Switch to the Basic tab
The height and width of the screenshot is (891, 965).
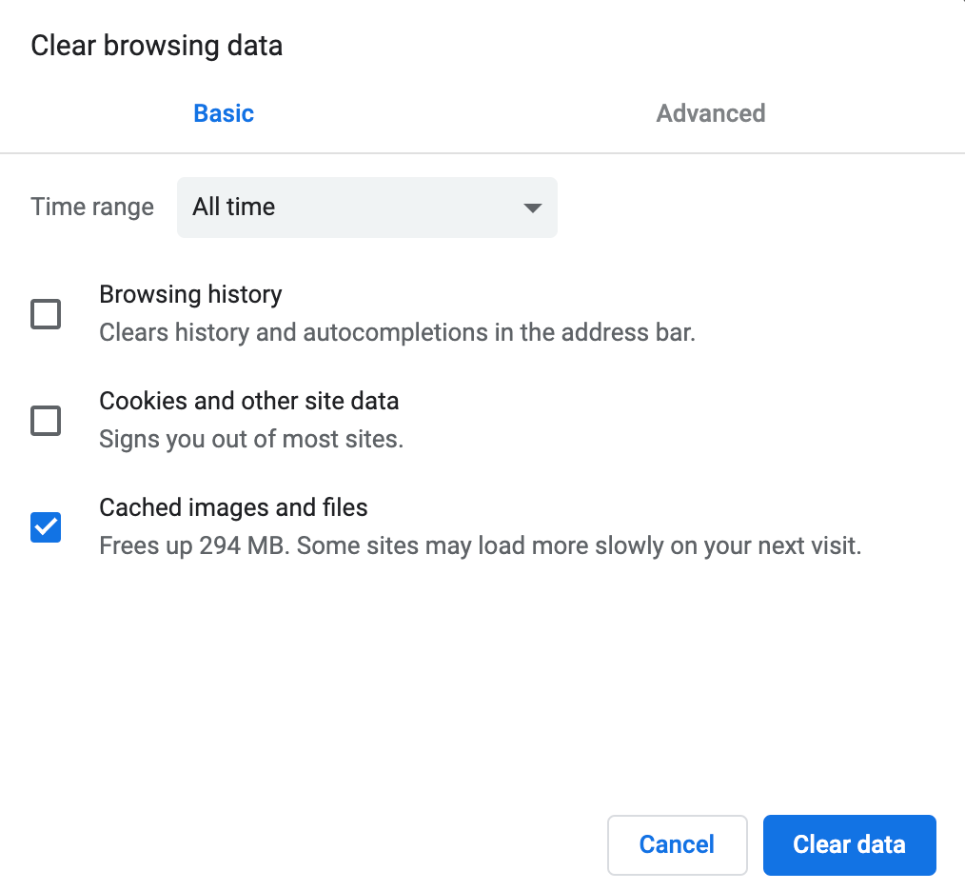click(224, 114)
